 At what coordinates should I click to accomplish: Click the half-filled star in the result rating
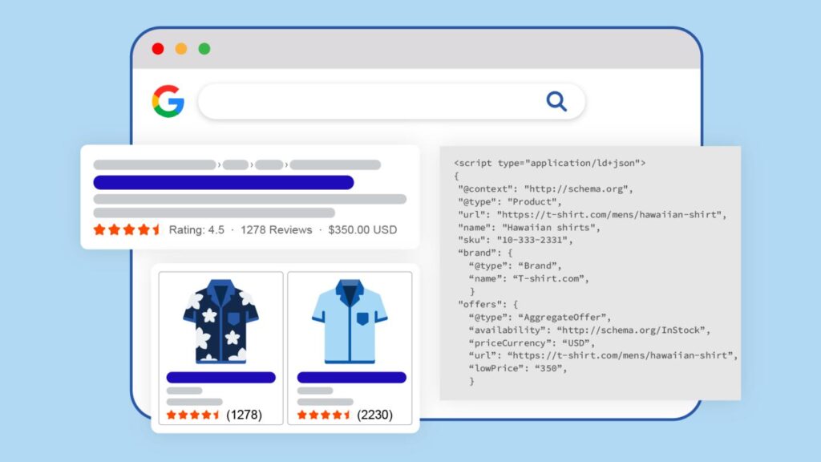click(157, 230)
